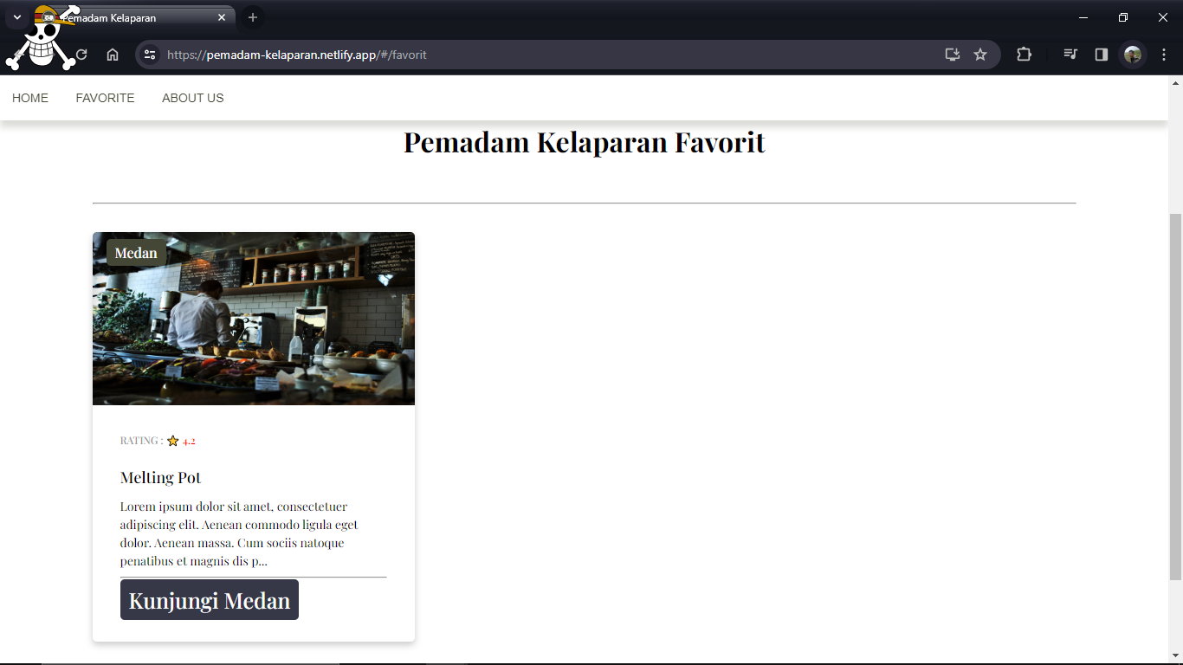
Task: Bookmark this page with star icon
Action: coord(980,55)
